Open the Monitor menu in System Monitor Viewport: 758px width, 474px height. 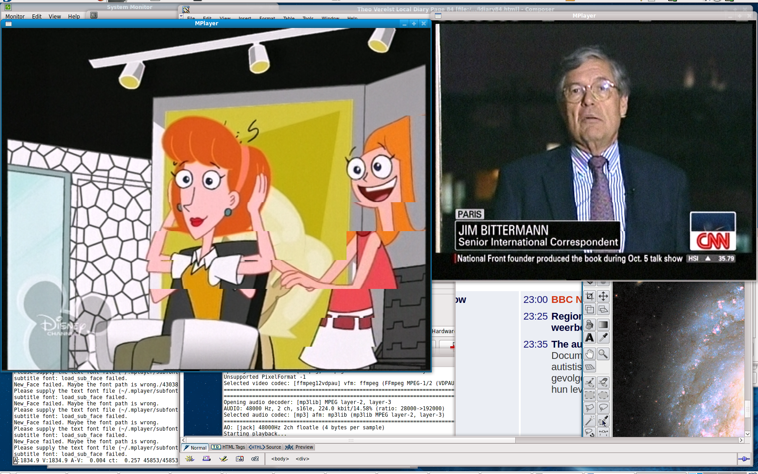[x=15, y=16]
